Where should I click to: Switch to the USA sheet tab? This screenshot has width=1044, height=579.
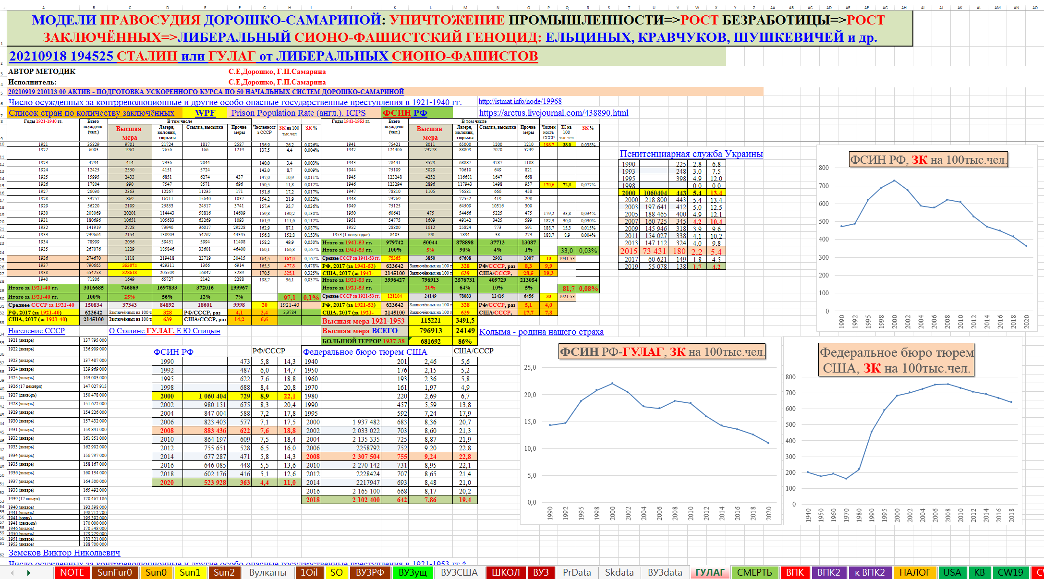(952, 572)
